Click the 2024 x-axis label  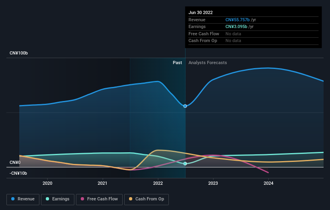coord(269,184)
